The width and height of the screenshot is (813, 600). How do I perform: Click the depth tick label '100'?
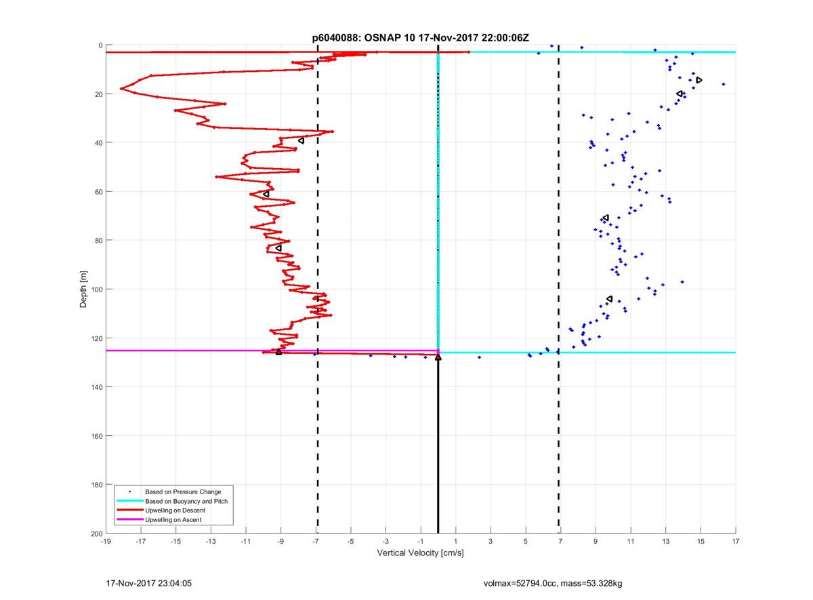point(96,289)
